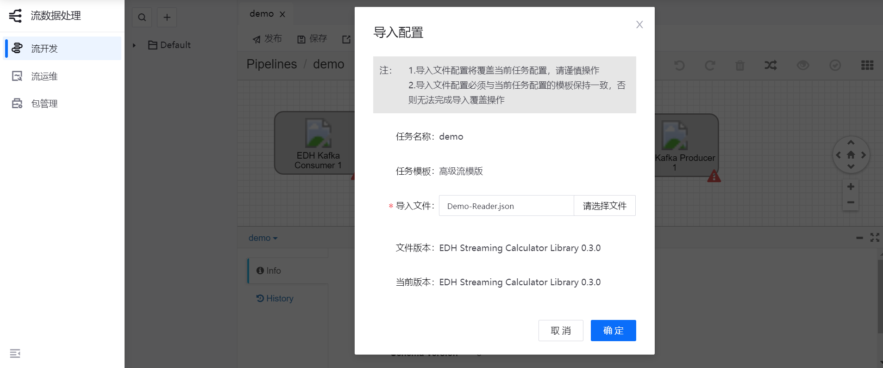Toggle the eye preview icon
This screenshot has height=368, width=883.
pyautogui.click(x=803, y=66)
